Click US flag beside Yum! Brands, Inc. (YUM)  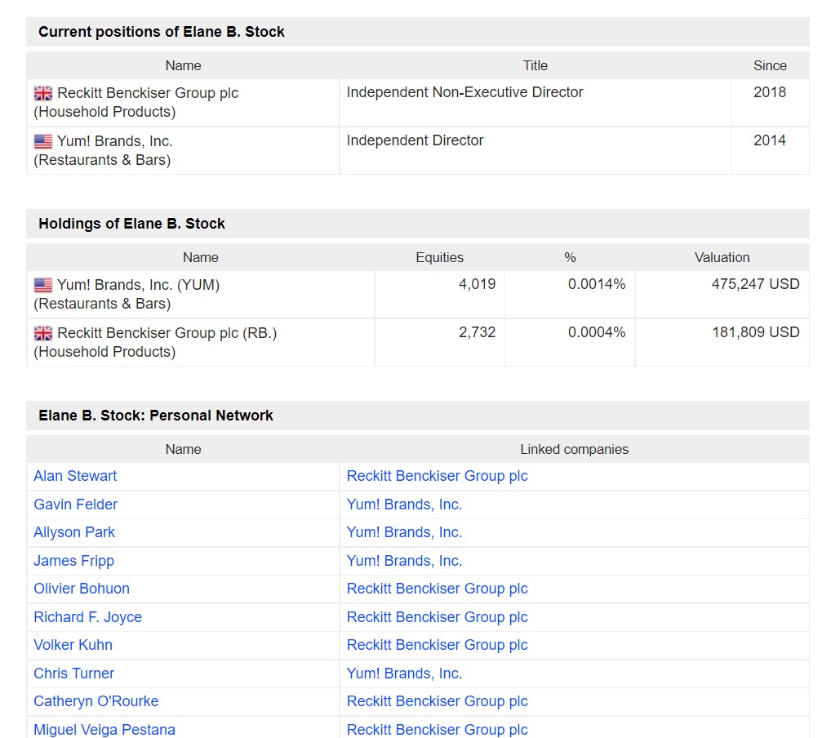click(42, 285)
